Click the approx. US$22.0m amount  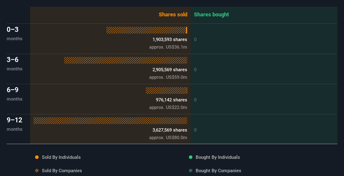point(168,108)
